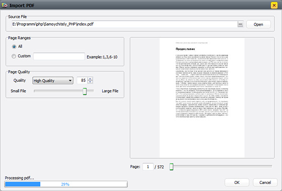
Task: Click the Import PDF app icon in title bar
Action: [5, 5]
